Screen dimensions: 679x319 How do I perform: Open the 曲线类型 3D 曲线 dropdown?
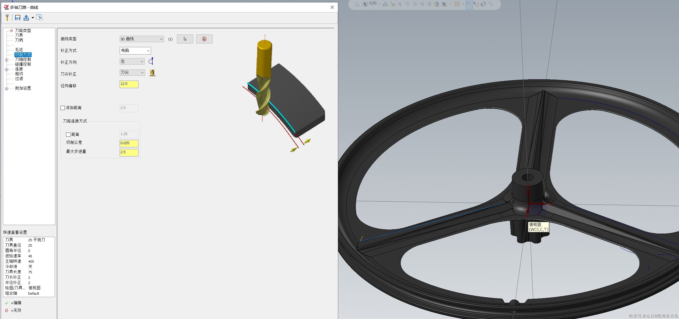(x=142, y=39)
